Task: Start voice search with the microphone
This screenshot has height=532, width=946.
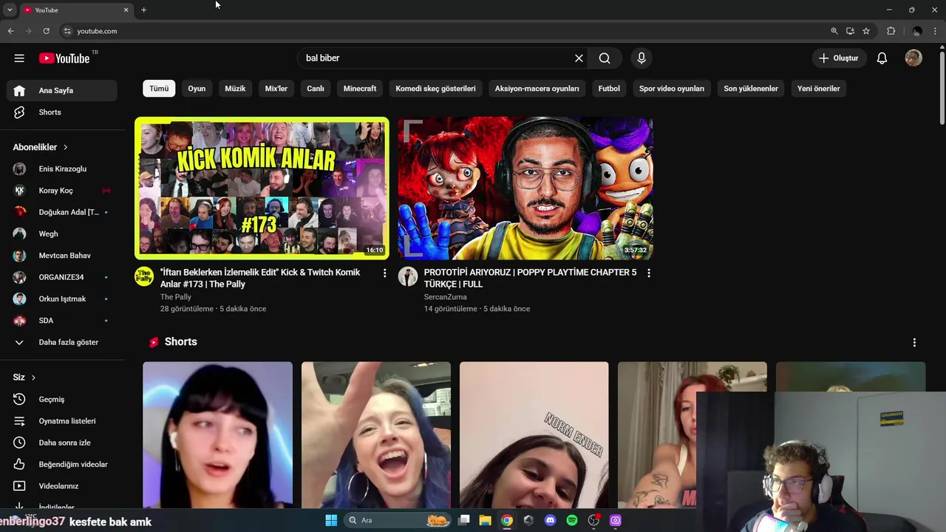Action: pyautogui.click(x=641, y=58)
